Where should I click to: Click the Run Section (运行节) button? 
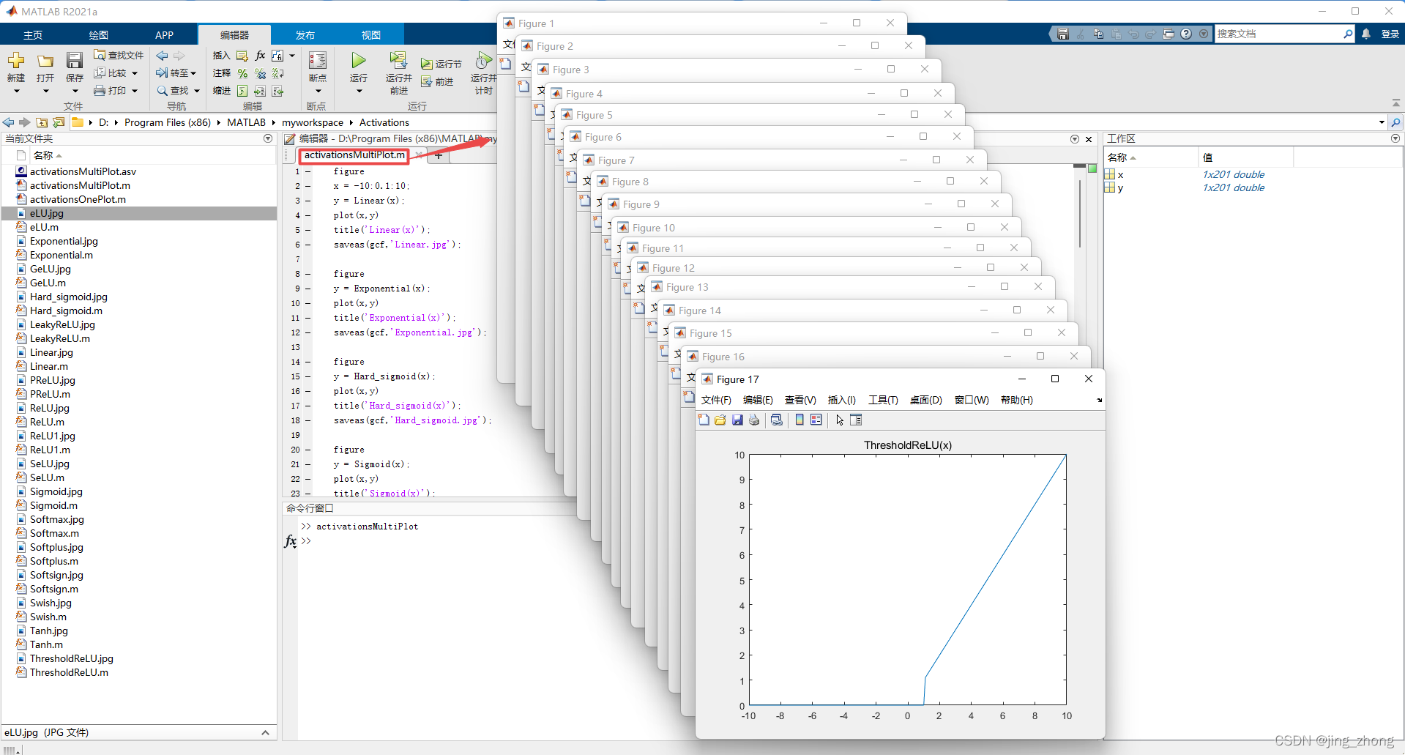441,64
